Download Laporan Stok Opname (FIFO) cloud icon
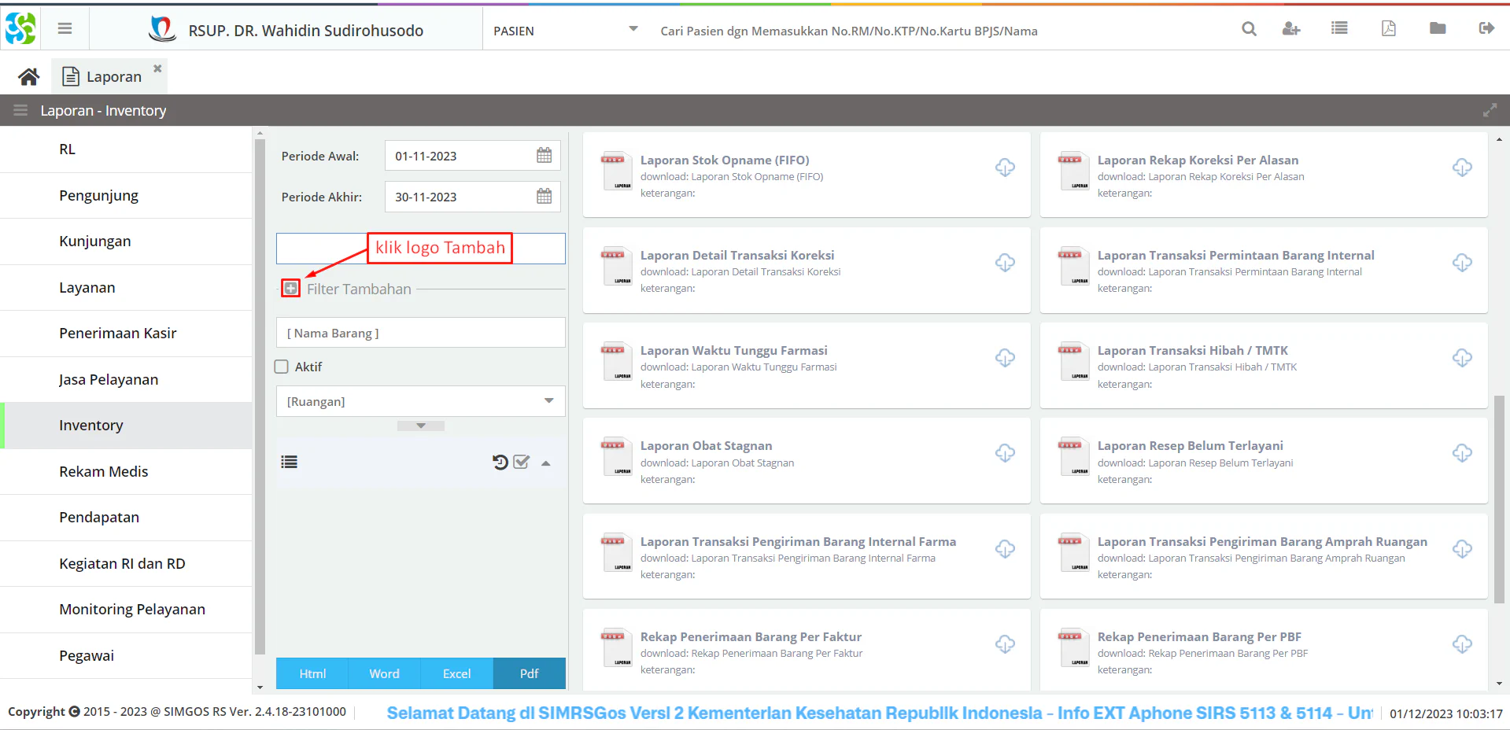This screenshot has width=1510, height=730. click(x=1005, y=167)
